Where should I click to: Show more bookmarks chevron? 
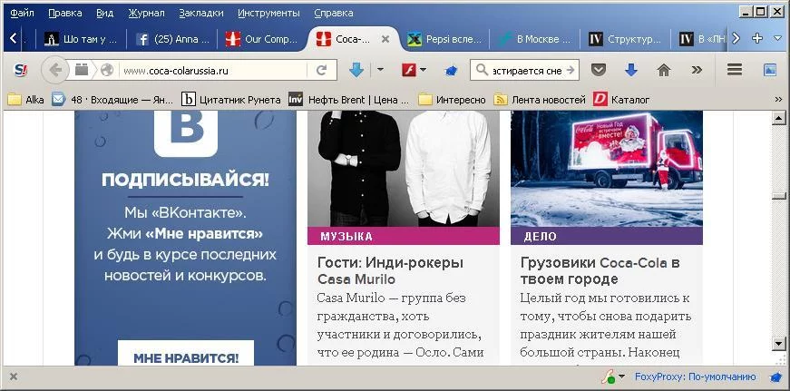click(x=778, y=100)
